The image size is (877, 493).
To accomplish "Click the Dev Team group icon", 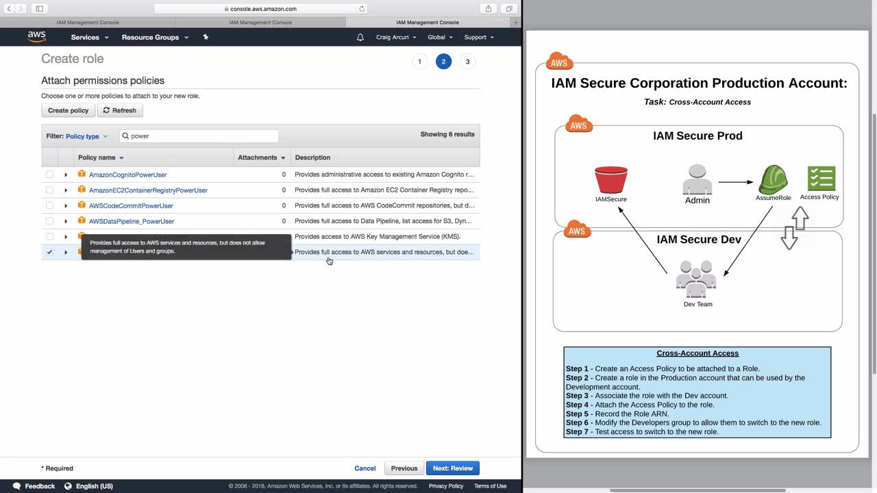I will [696, 279].
